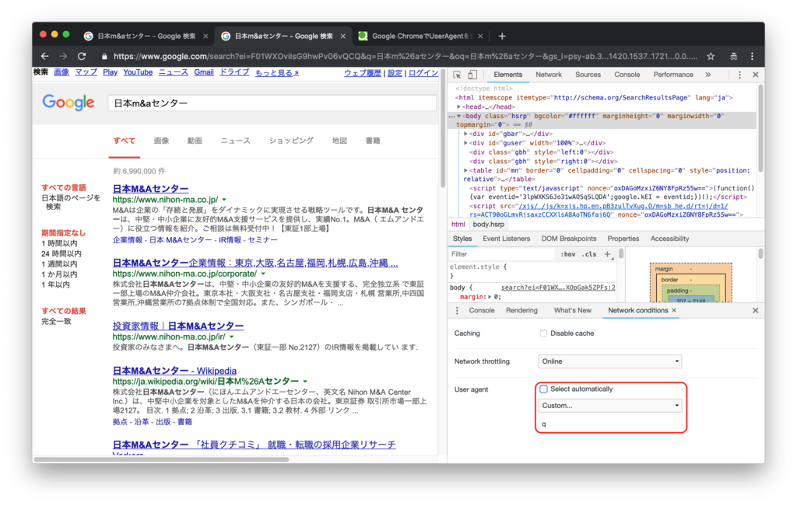Screen dimensions: 797x506
Task: Close the Network conditions tab
Action: (674, 310)
